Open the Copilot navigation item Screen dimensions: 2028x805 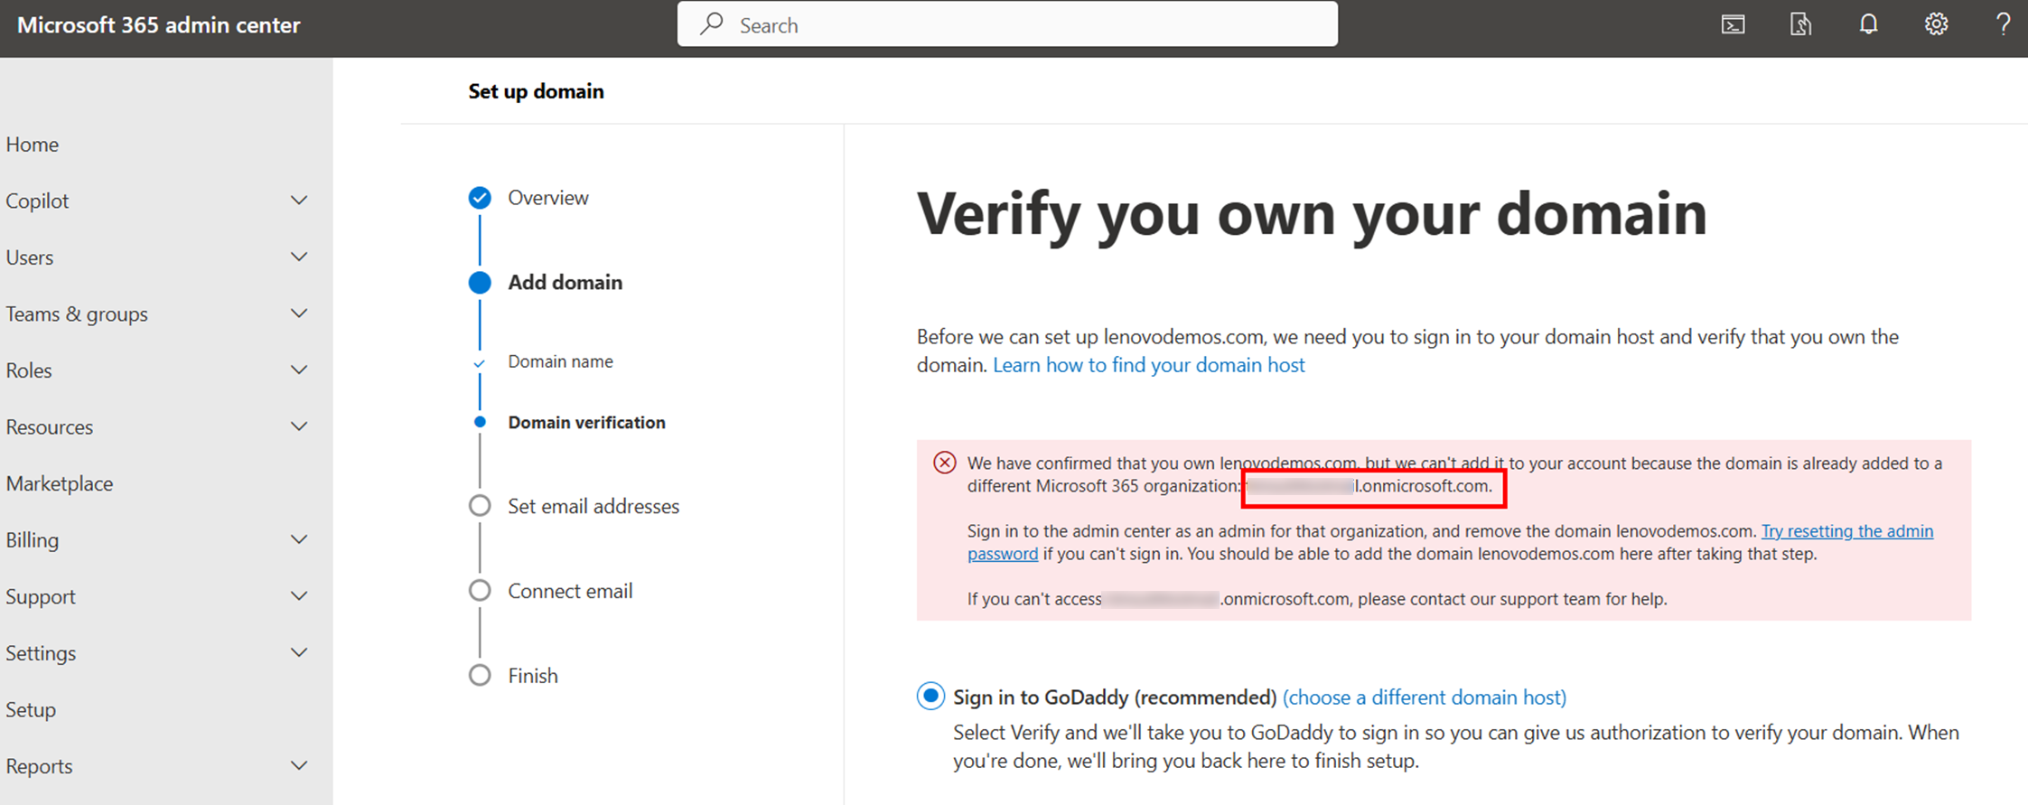tap(37, 201)
